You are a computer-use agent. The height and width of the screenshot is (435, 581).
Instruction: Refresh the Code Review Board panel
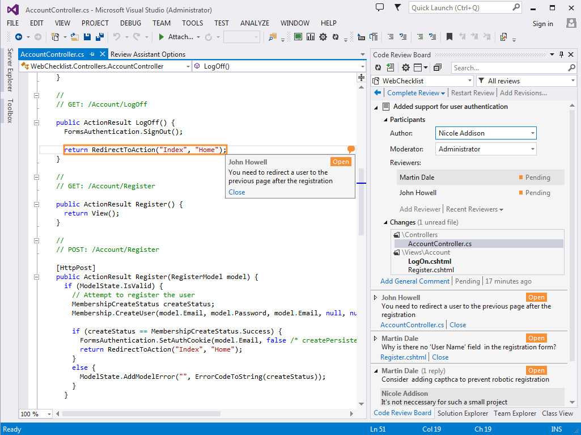click(378, 67)
